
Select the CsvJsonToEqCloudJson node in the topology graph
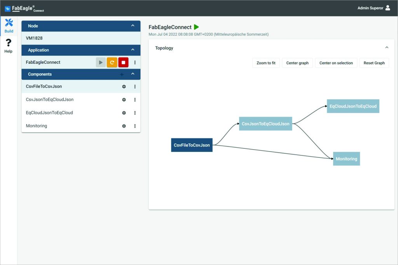coord(265,124)
